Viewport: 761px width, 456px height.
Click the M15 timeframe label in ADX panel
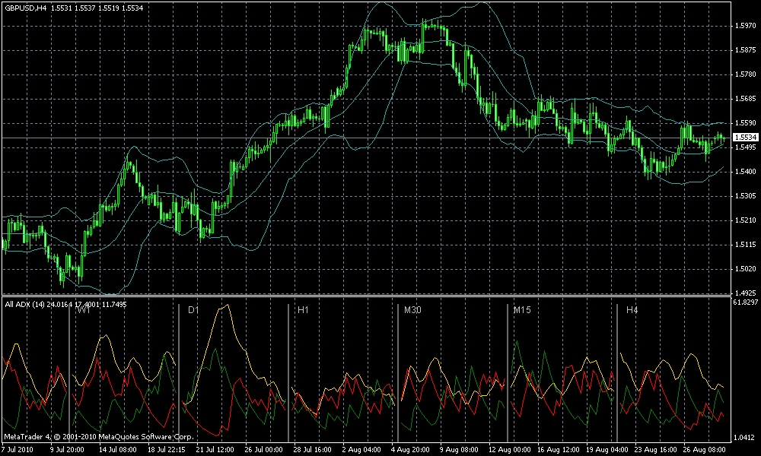coord(522,309)
